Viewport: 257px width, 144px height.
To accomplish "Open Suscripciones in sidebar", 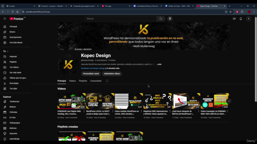I will pyautogui.click(x=15, y=37).
